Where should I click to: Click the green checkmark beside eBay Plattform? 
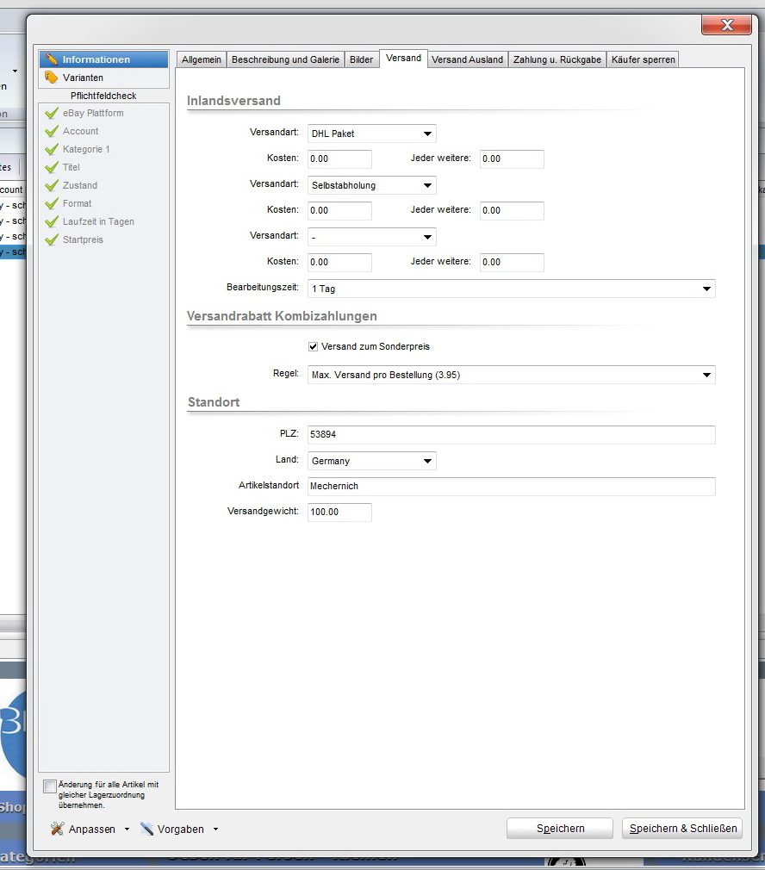click(52, 114)
